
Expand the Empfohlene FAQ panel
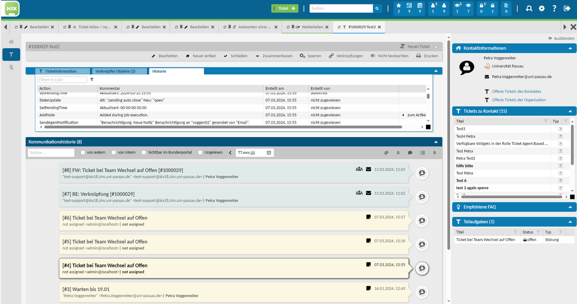[x=570, y=207]
